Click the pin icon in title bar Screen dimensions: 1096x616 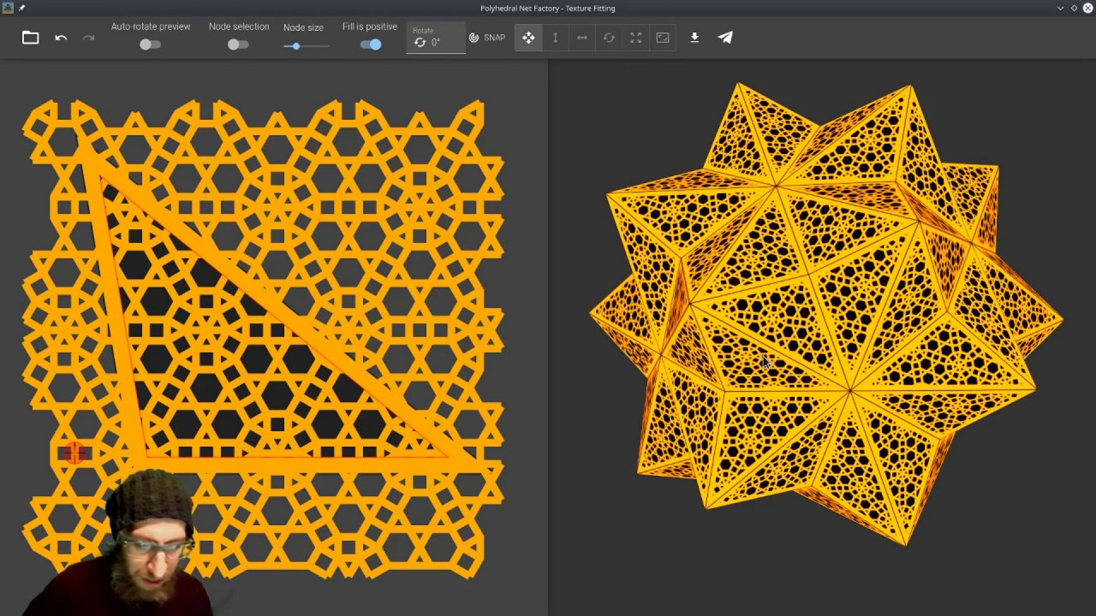click(21, 8)
